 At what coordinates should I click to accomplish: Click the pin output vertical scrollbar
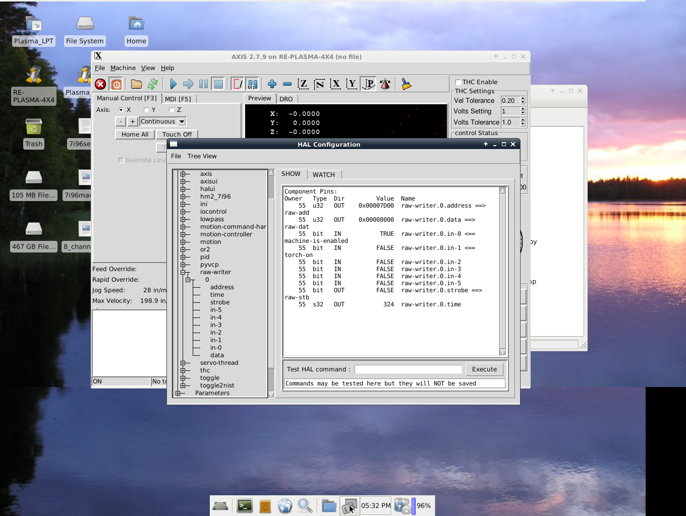click(503, 271)
